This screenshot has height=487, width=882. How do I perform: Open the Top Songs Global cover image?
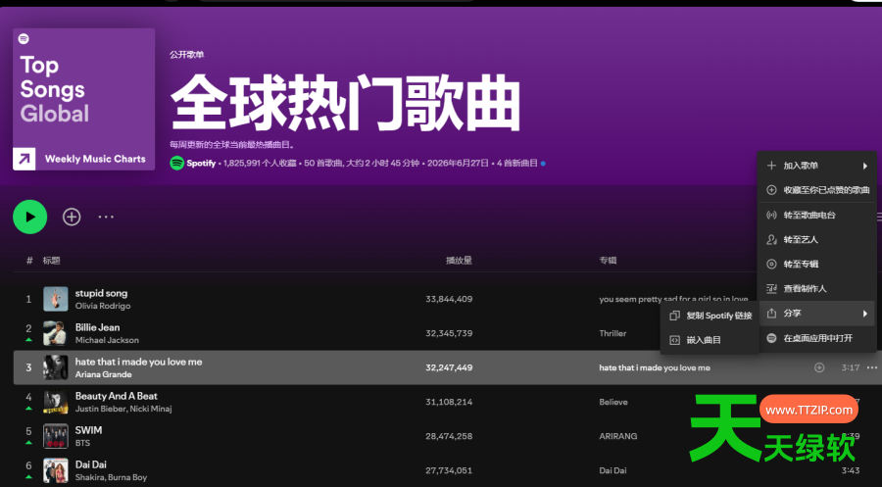(x=84, y=99)
